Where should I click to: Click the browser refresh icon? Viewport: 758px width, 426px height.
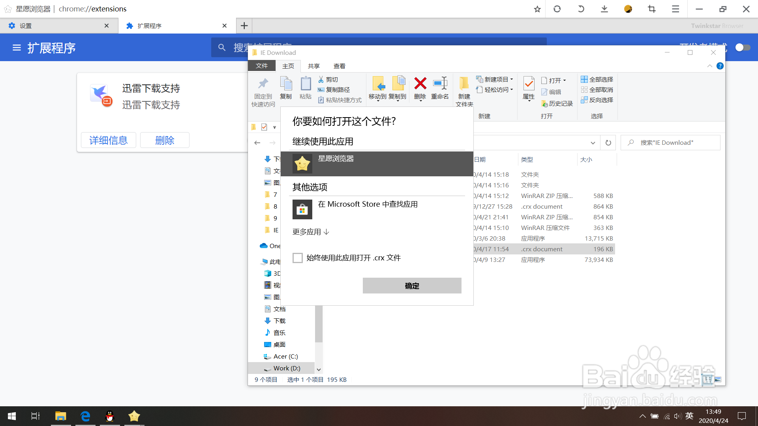(557, 9)
